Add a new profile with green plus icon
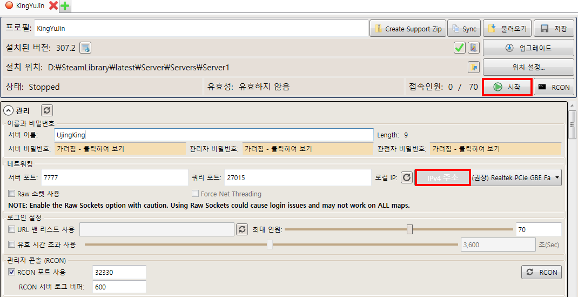Image resolution: width=578 pixels, height=297 pixels. [x=65, y=6]
